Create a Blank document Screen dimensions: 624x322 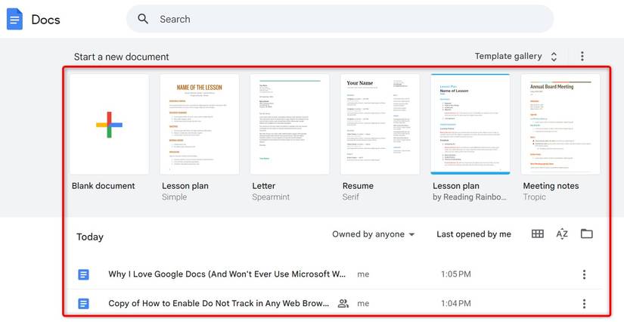point(109,124)
